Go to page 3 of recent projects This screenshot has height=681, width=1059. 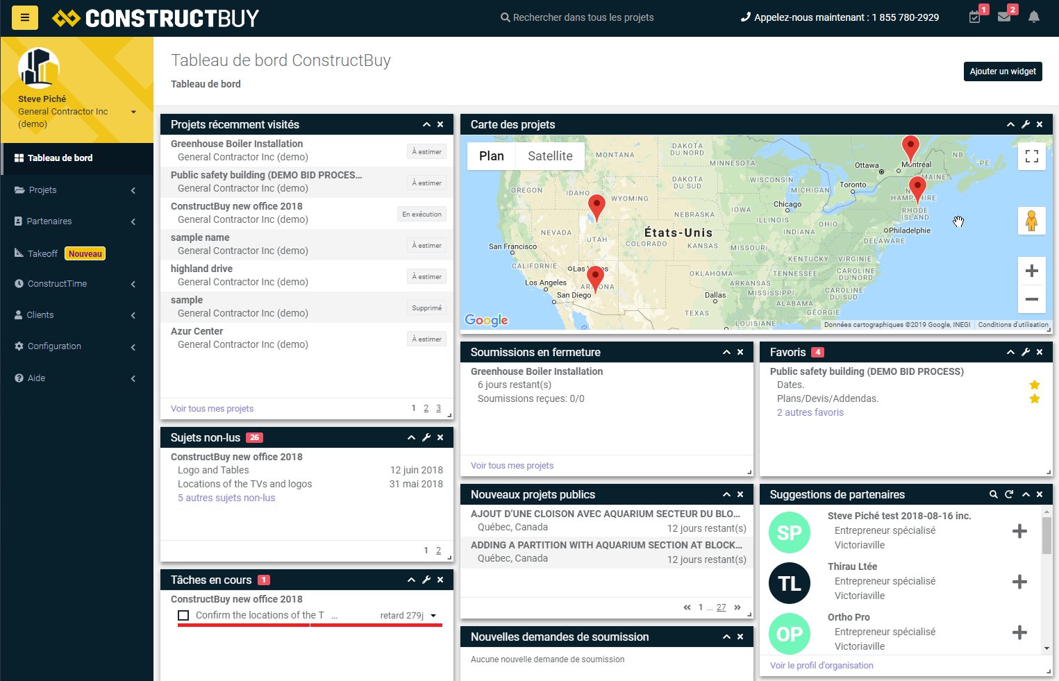click(x=438, y=408)
